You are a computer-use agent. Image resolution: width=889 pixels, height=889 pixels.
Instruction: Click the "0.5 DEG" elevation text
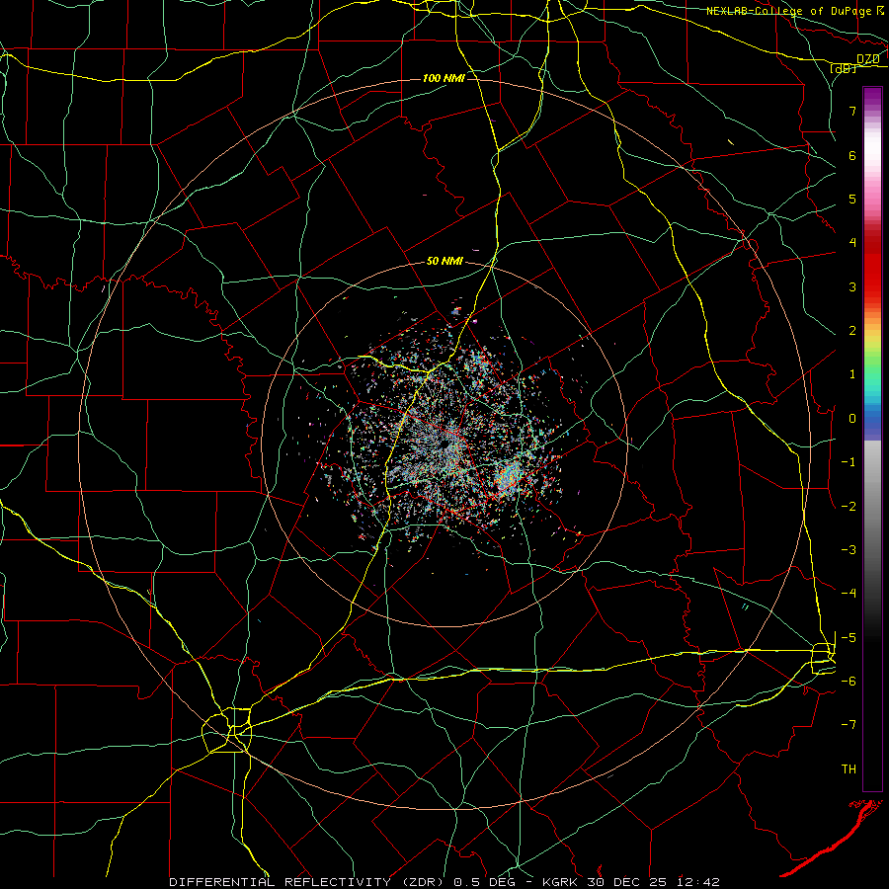pyautogui.click(x=484, y=882)
